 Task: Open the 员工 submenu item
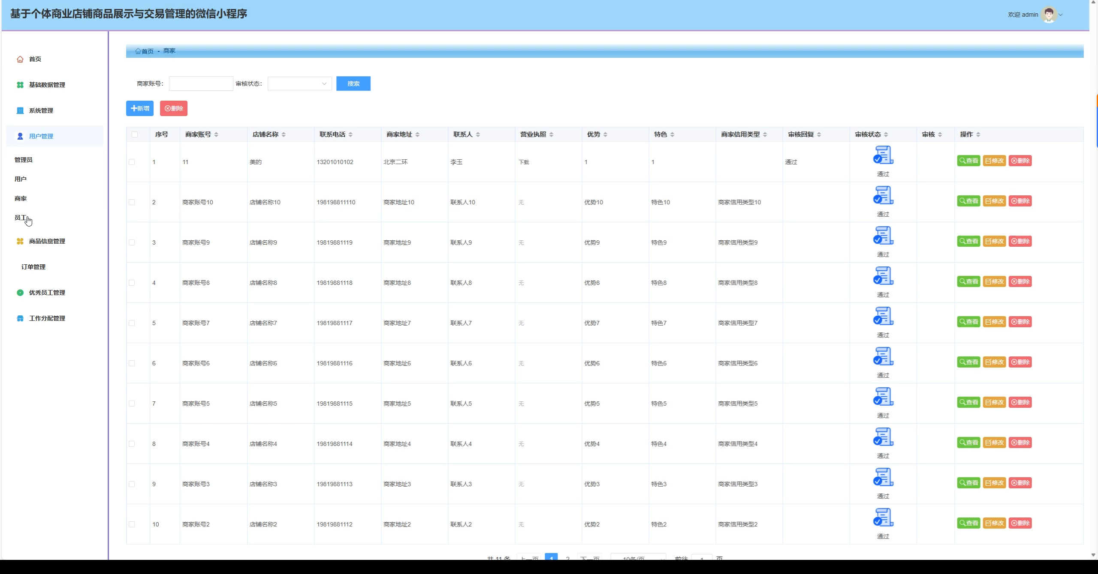(x=20, y=218)
